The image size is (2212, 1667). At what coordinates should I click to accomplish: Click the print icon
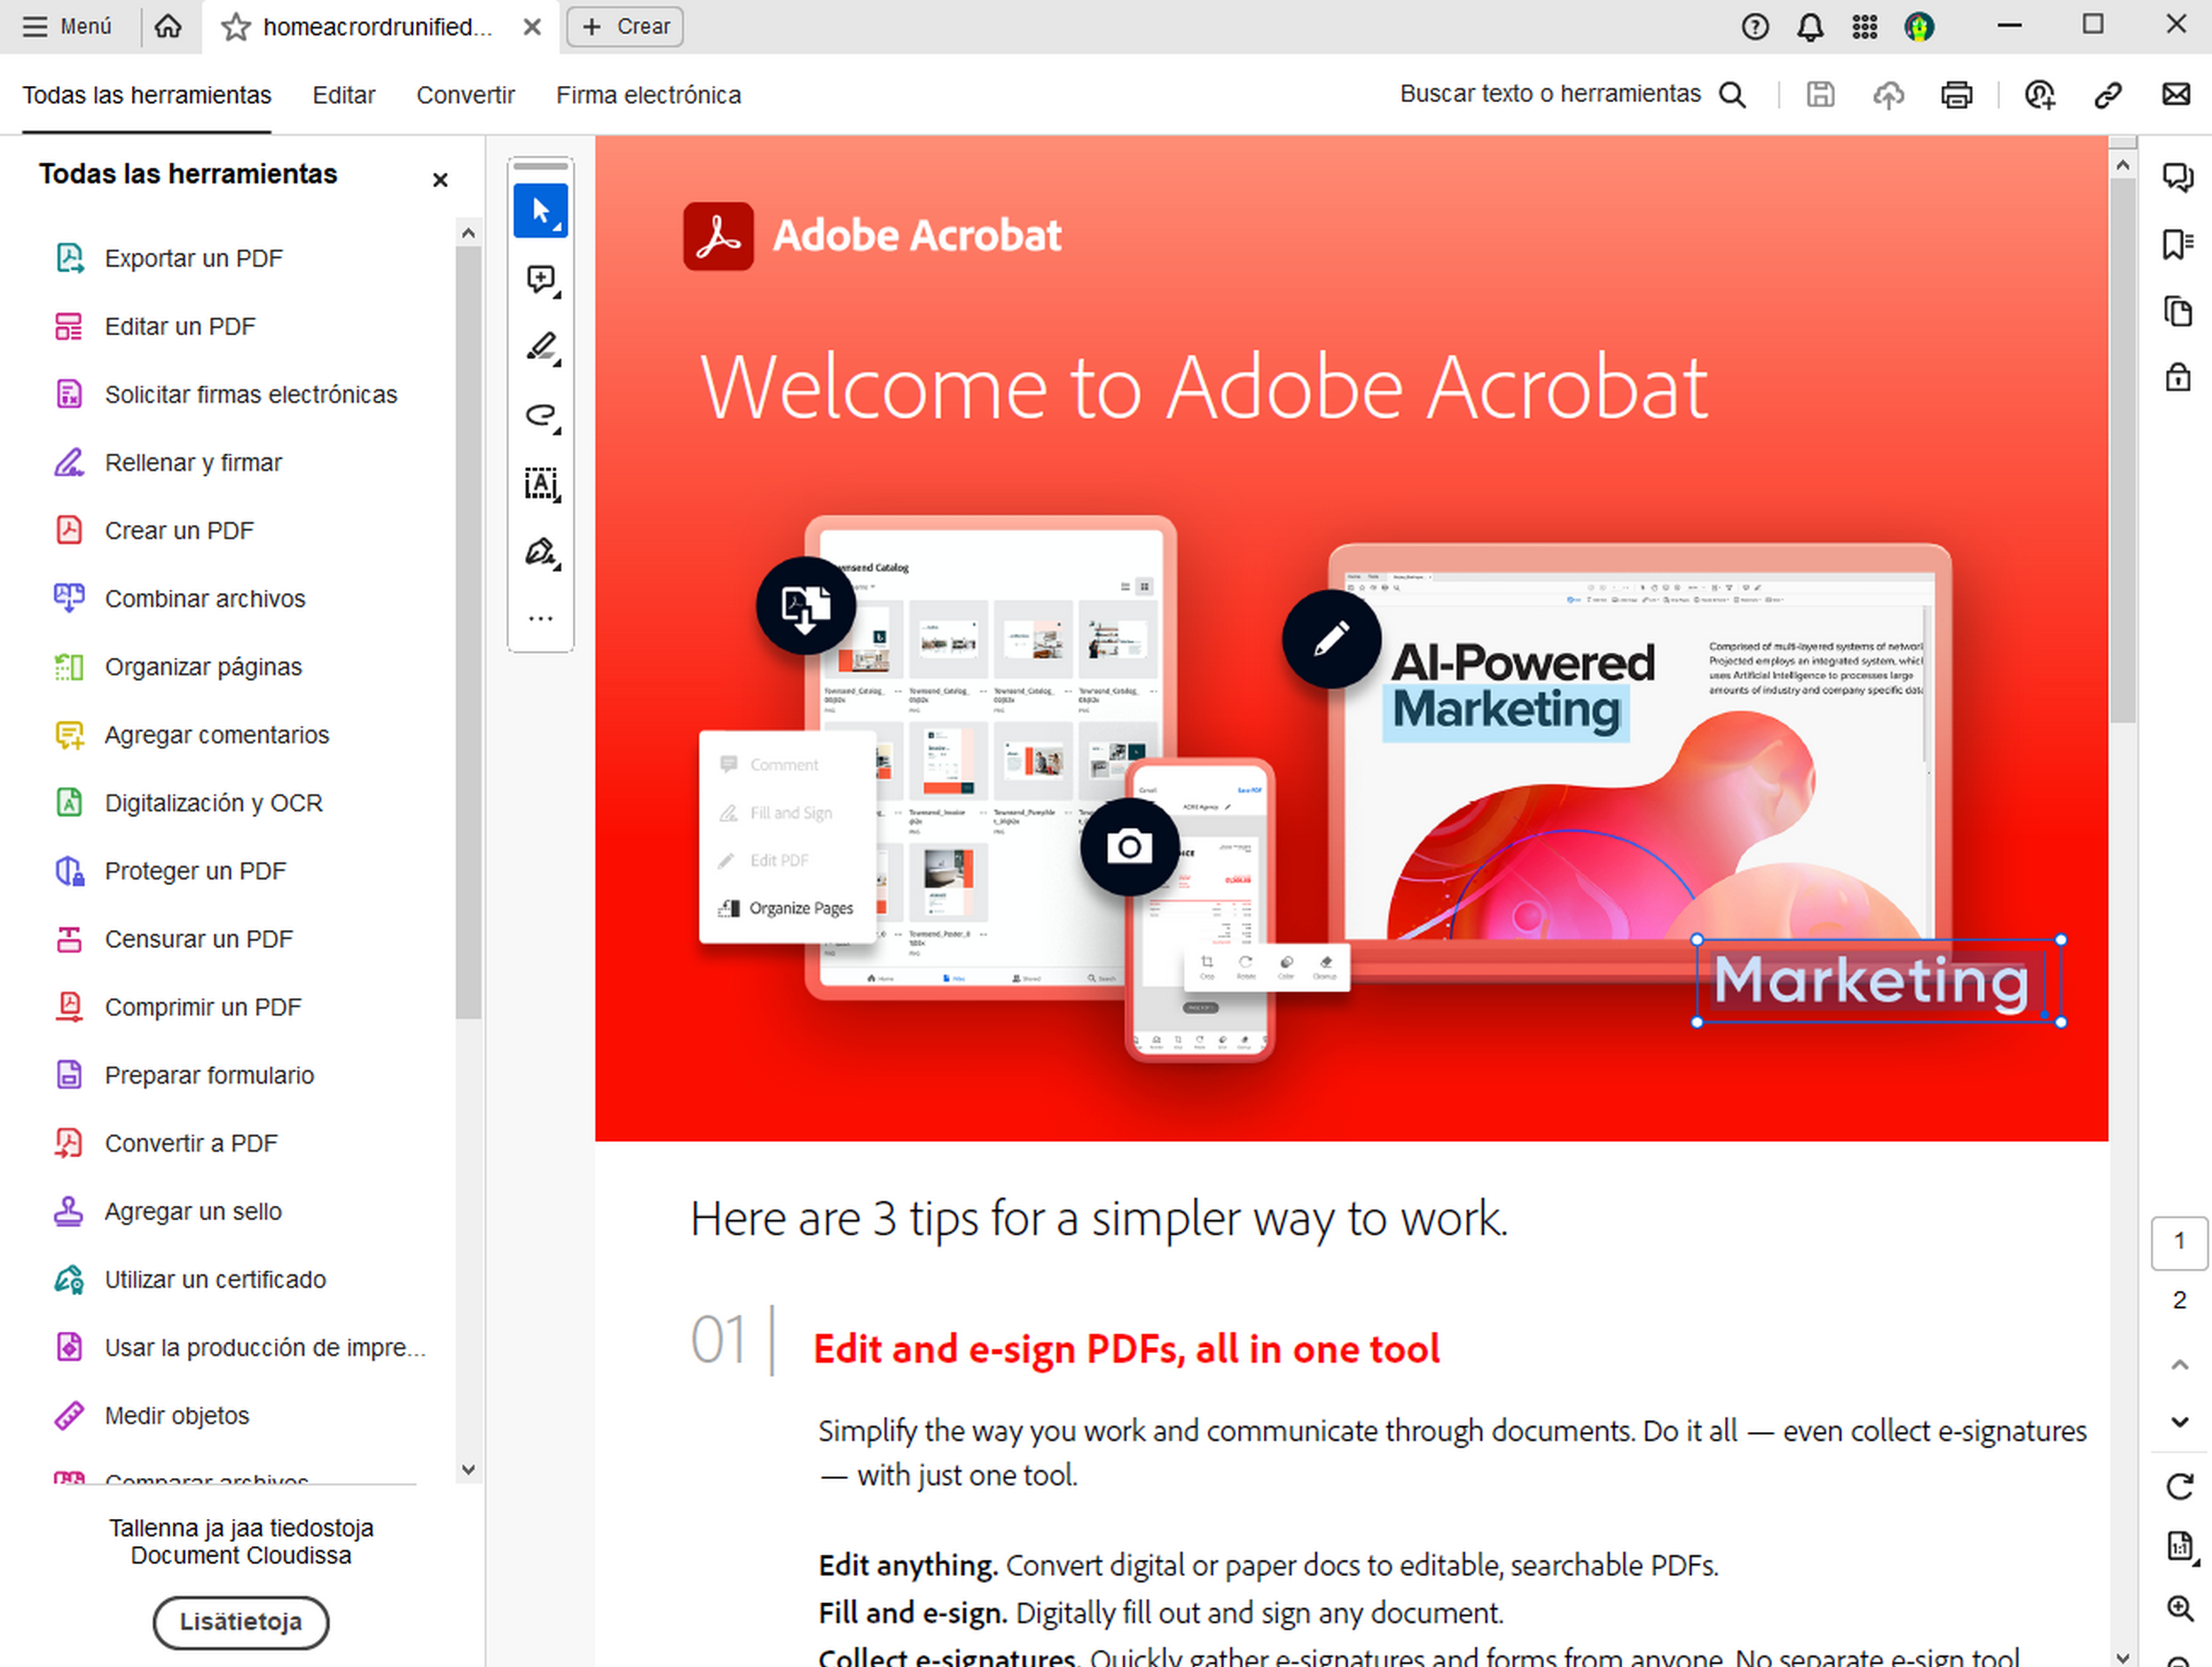pos(1956,95)
